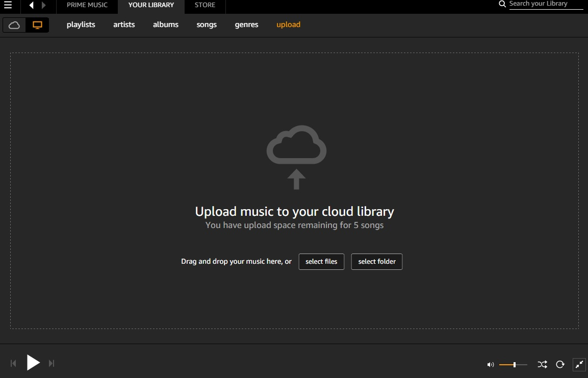Click 'Upload music to your cloud library' heading
This screenshot has width=588, height=378.
294,212
